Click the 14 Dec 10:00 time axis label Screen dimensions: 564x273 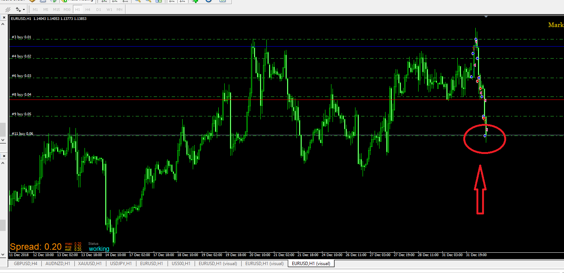[x=115, y=255]
